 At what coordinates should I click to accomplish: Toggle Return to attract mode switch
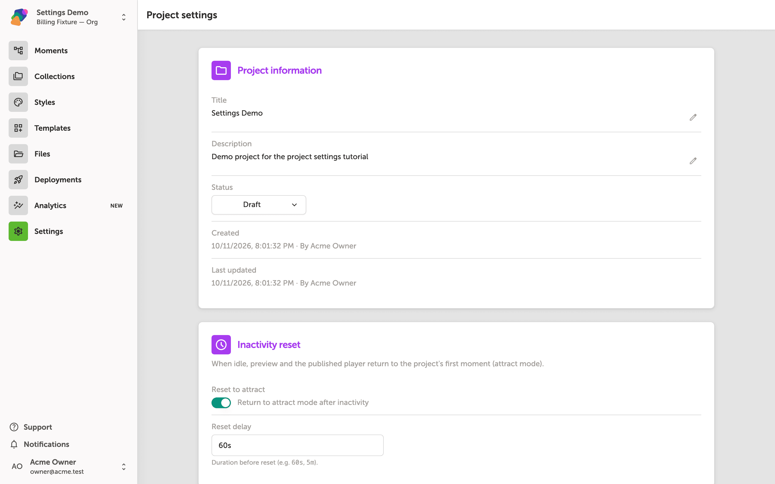[x=221, y=403]
